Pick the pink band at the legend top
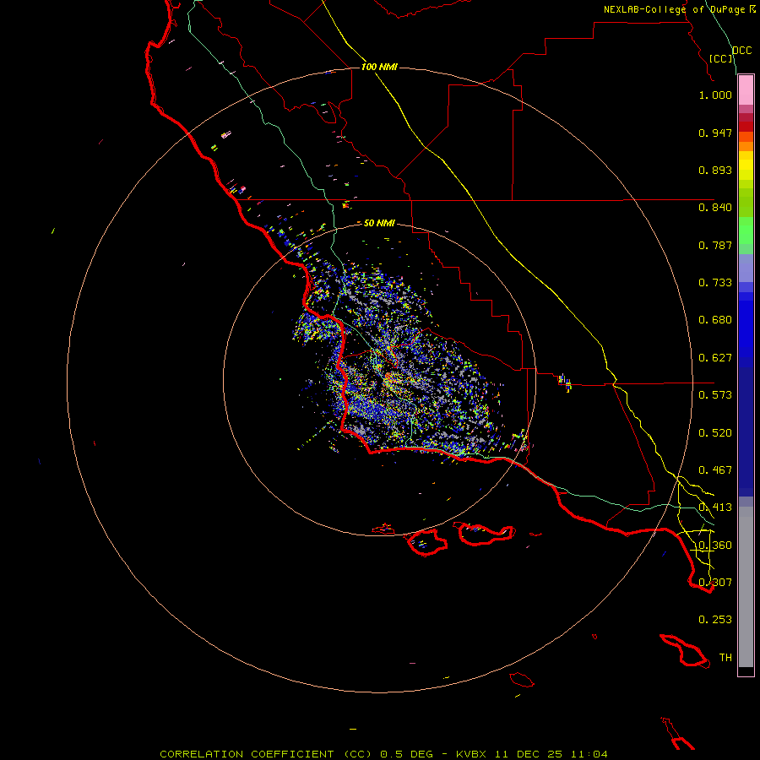Image resolution: width=760 pixels, height=760 pixels. (746, 90)
